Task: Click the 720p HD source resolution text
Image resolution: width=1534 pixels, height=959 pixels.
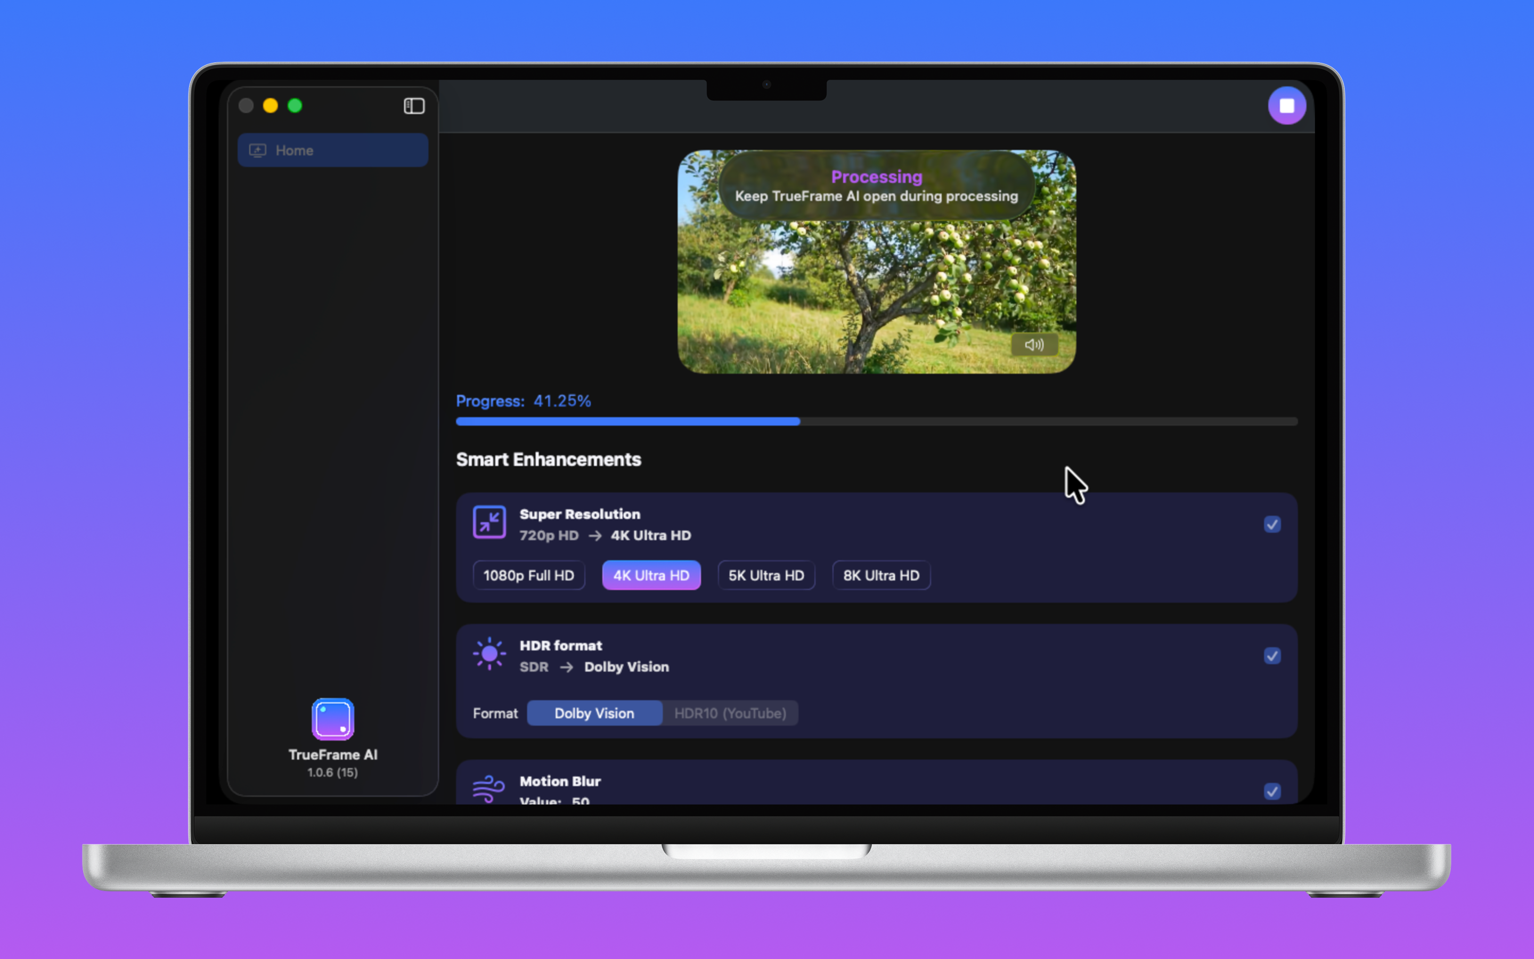Action: [549, 535]
